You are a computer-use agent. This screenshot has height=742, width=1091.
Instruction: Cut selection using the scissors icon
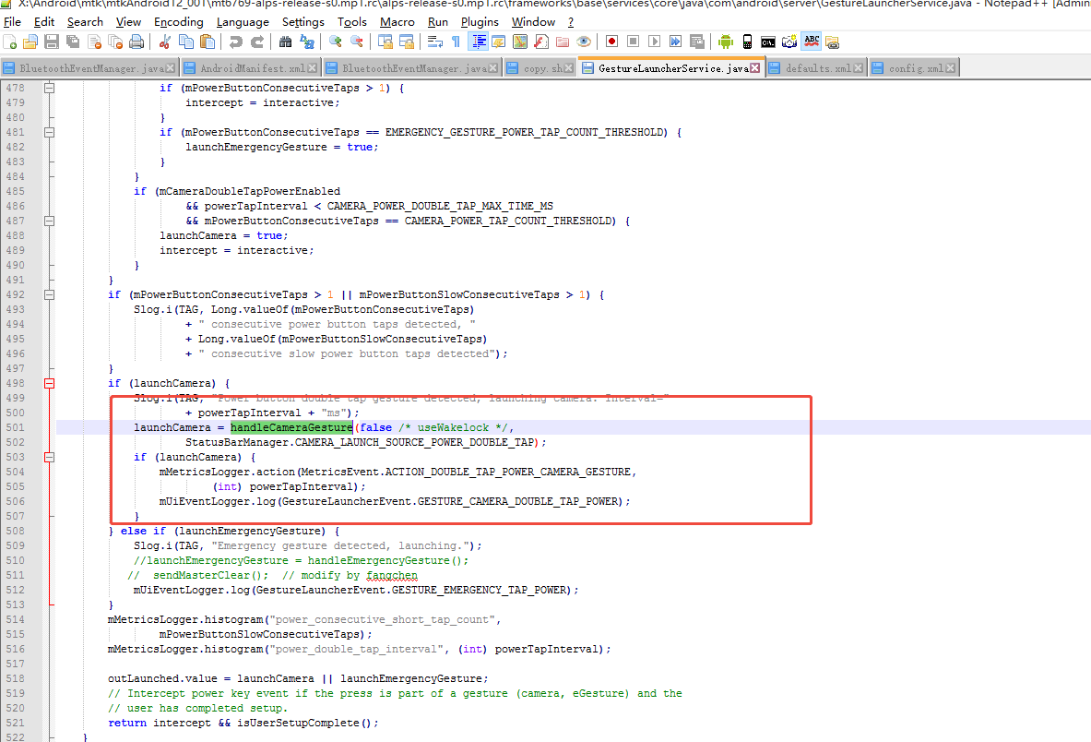pyautogui.click(x=165, y=42)
